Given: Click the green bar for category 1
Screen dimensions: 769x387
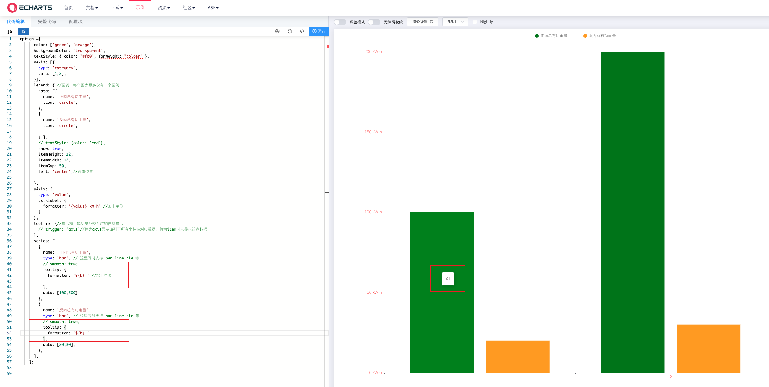Looking at the screenshot, I should [x=442, y=292].
